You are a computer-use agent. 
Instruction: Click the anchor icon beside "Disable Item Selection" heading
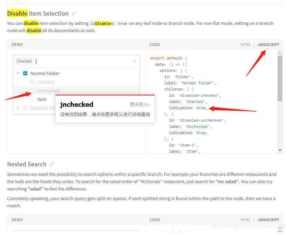click(74, 13)
